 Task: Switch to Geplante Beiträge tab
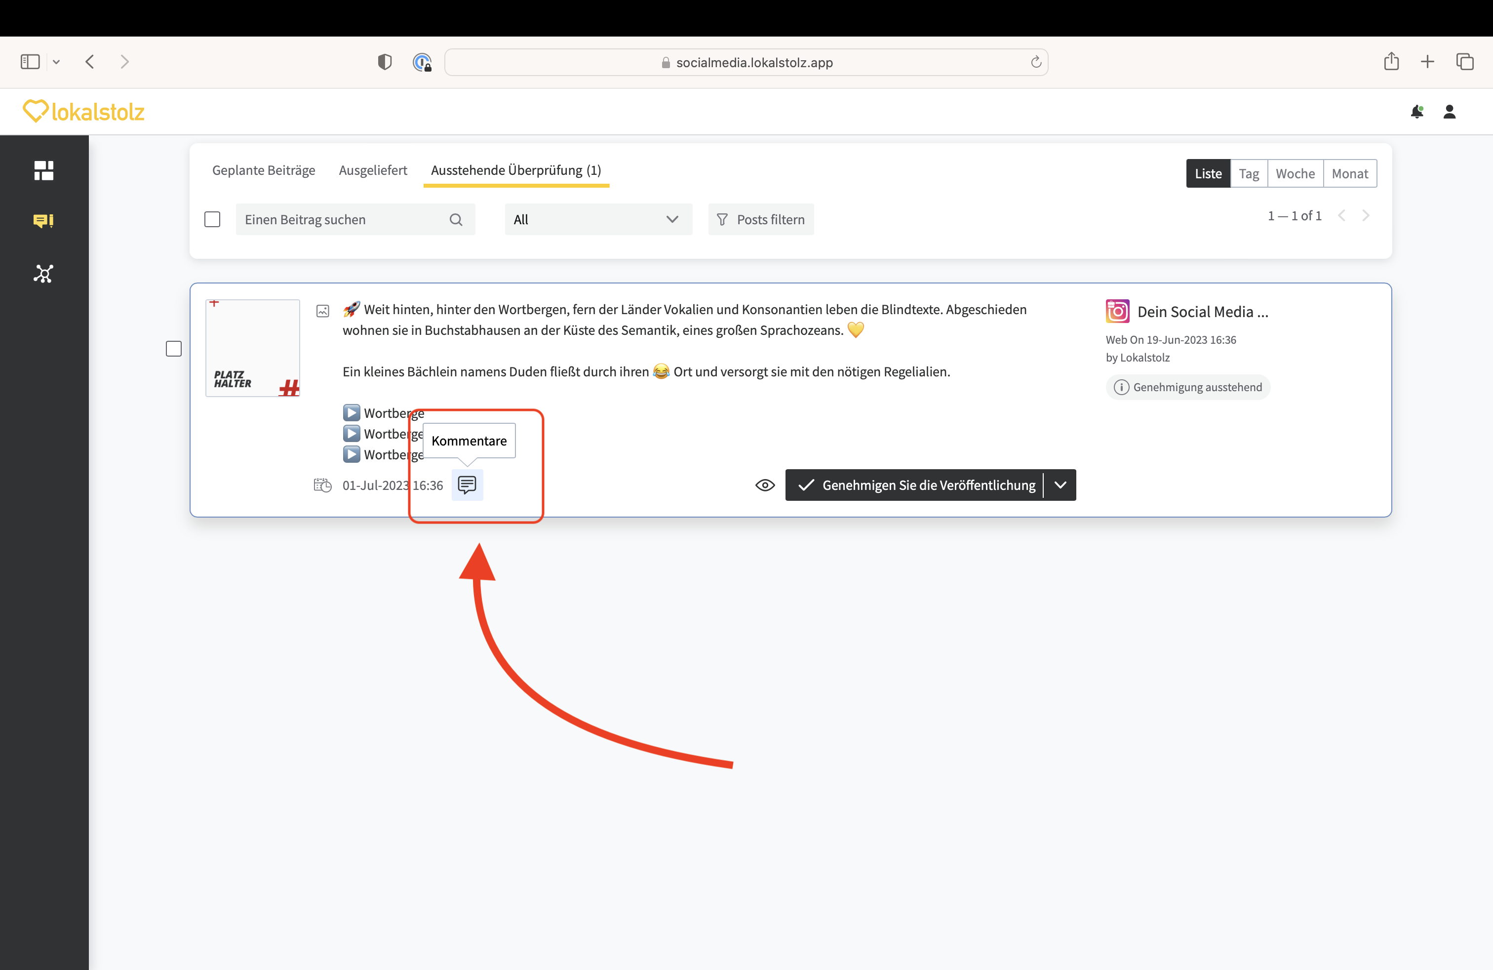[x=264, y=170]
